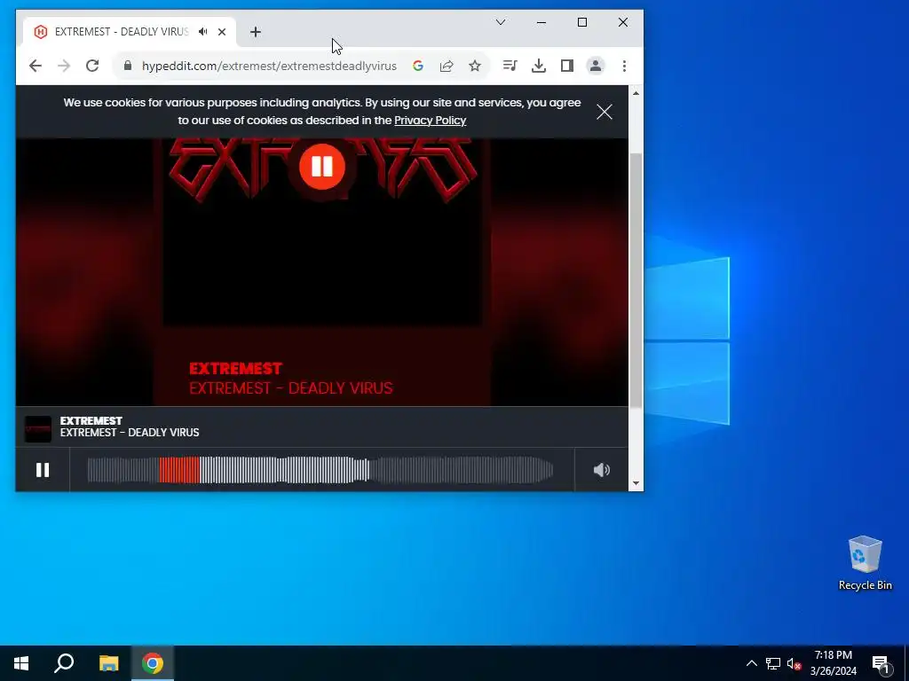Open the network status tray icon
The width and height of the screenshot is (909, 681).
773,663
